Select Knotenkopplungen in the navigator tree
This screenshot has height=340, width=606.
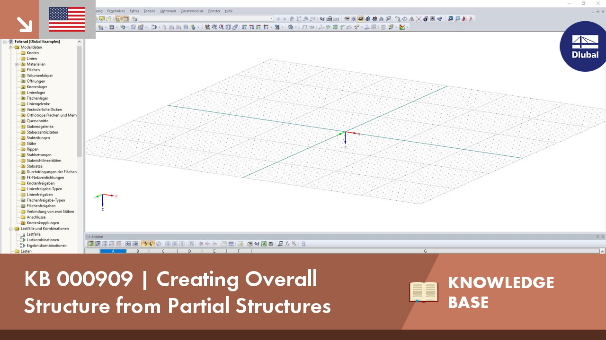(x=43, y=223)
